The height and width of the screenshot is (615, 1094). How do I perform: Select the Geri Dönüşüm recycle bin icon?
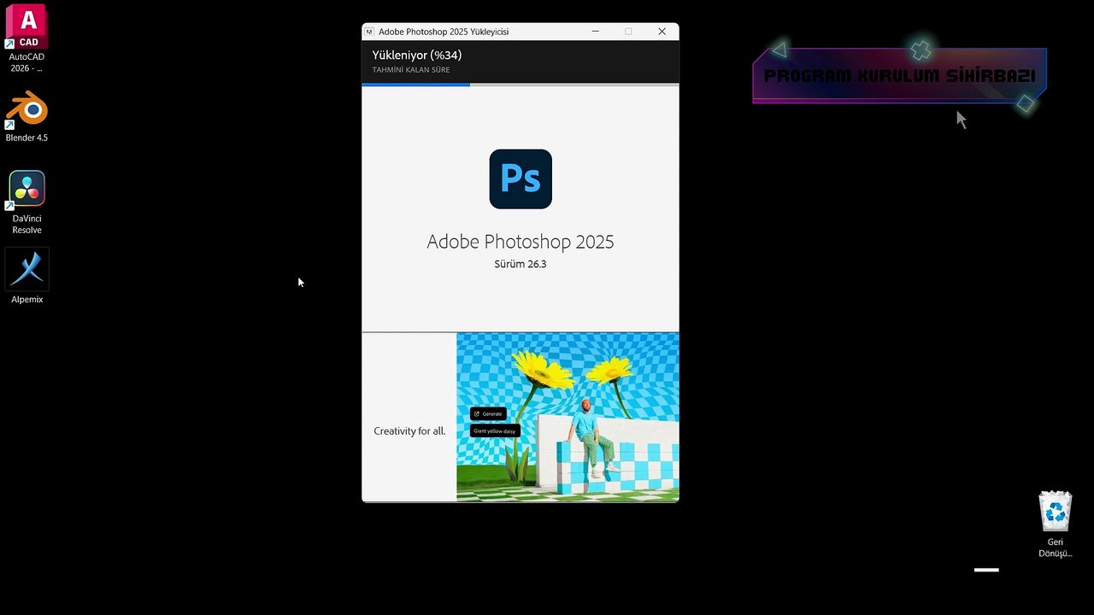coord(1056,524)
